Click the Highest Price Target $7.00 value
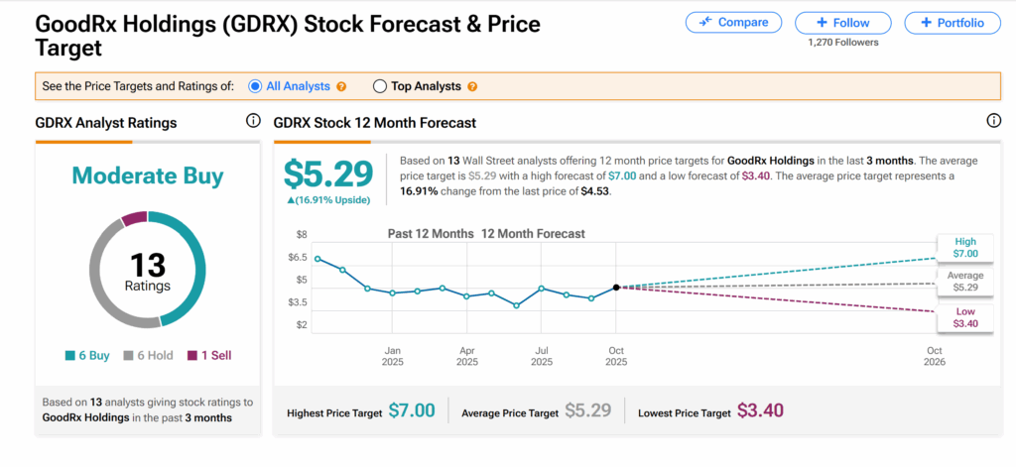The height and width of the screenshot is (467, 1016). [x=411, y=411]
